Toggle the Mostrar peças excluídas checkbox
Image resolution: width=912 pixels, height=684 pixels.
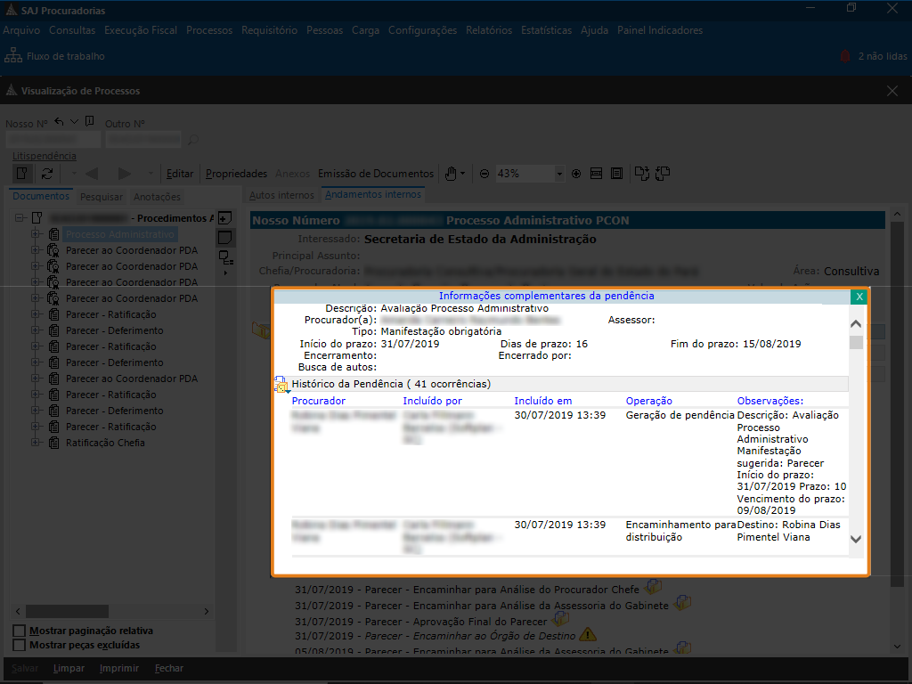[19, 645]
